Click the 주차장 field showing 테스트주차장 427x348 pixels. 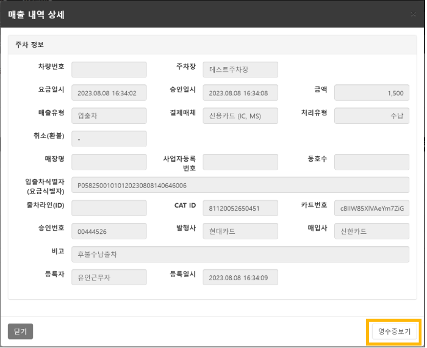click(241, 70)
